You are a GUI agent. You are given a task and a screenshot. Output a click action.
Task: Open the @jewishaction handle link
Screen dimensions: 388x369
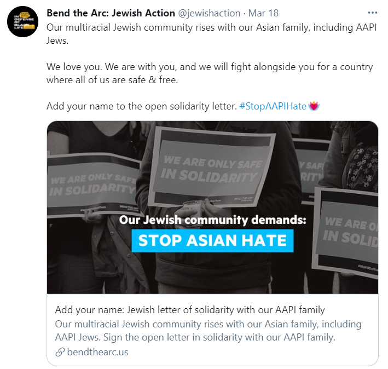209,13
